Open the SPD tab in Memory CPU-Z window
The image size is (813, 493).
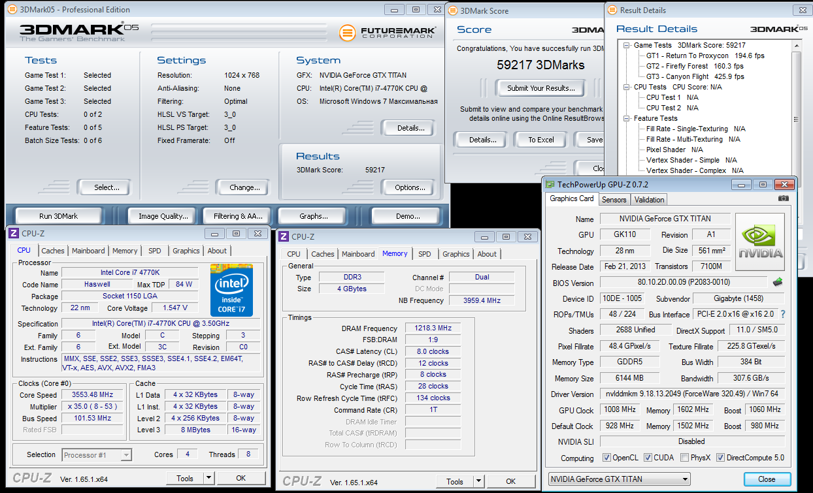tap(425, 254)
